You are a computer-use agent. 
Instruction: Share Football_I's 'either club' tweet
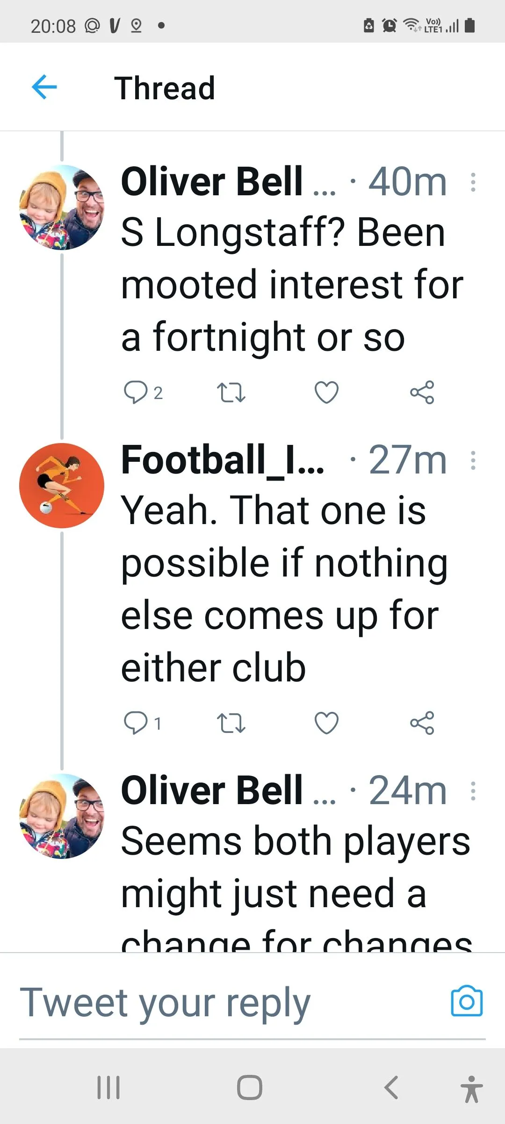(422, 723)
